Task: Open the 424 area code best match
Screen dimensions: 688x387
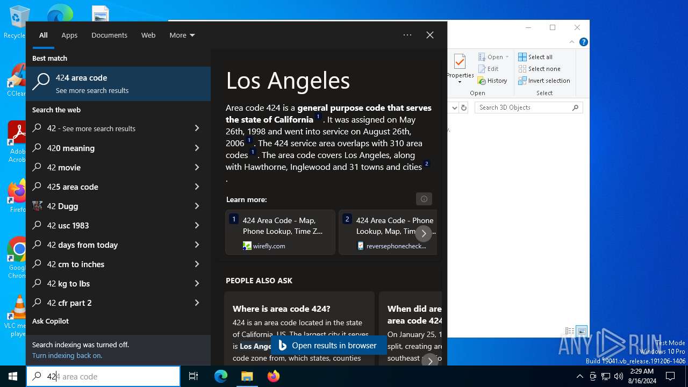Action: (118, 84)
